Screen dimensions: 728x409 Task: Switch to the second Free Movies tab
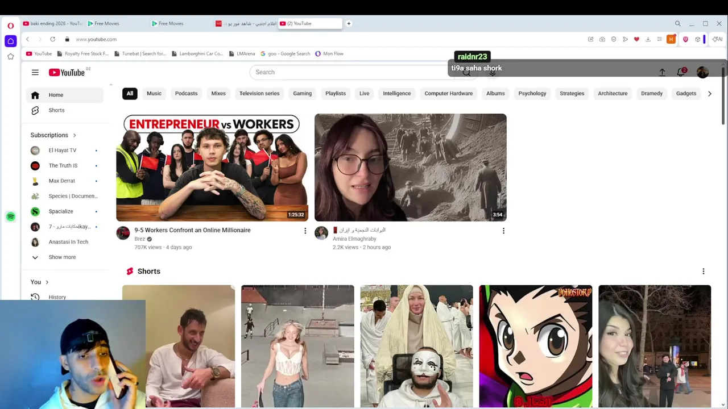(x=181, y=23)
